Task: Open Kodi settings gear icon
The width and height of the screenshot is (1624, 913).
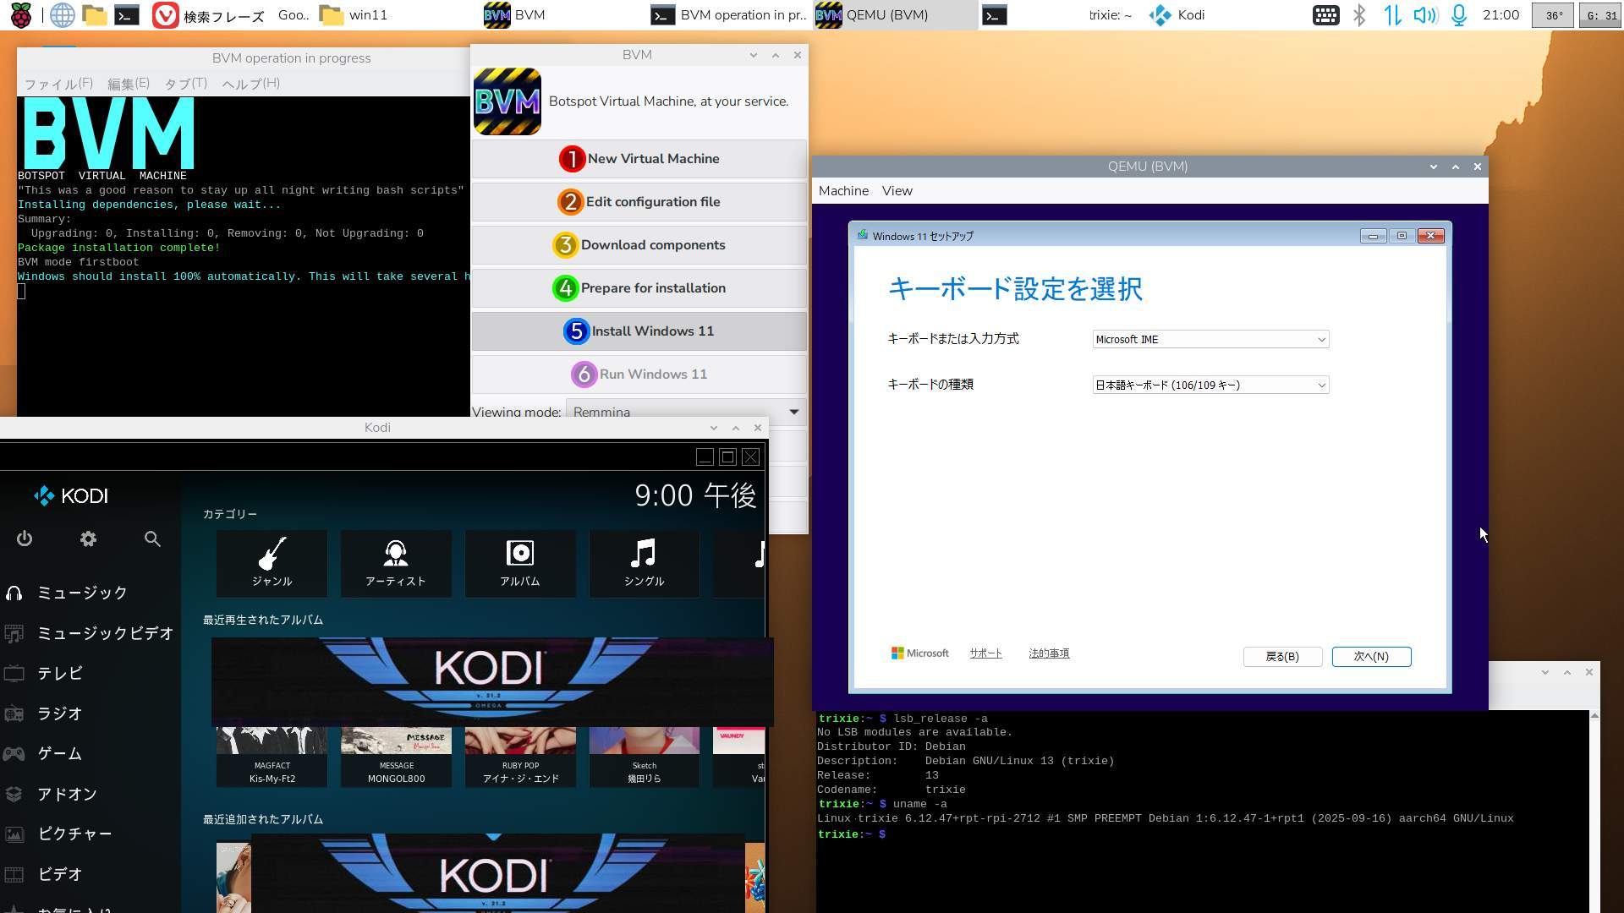Action: [x=88, y=539]
